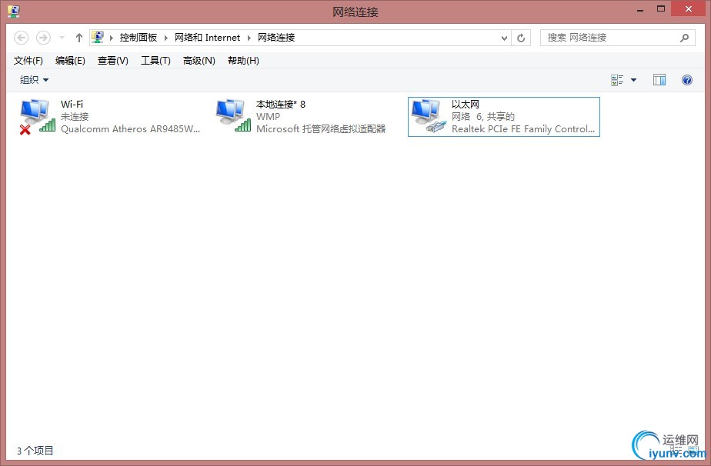Click the window title bar system icon
The height and width of the screenshot is (466, 711).
(x=14, y=12)
